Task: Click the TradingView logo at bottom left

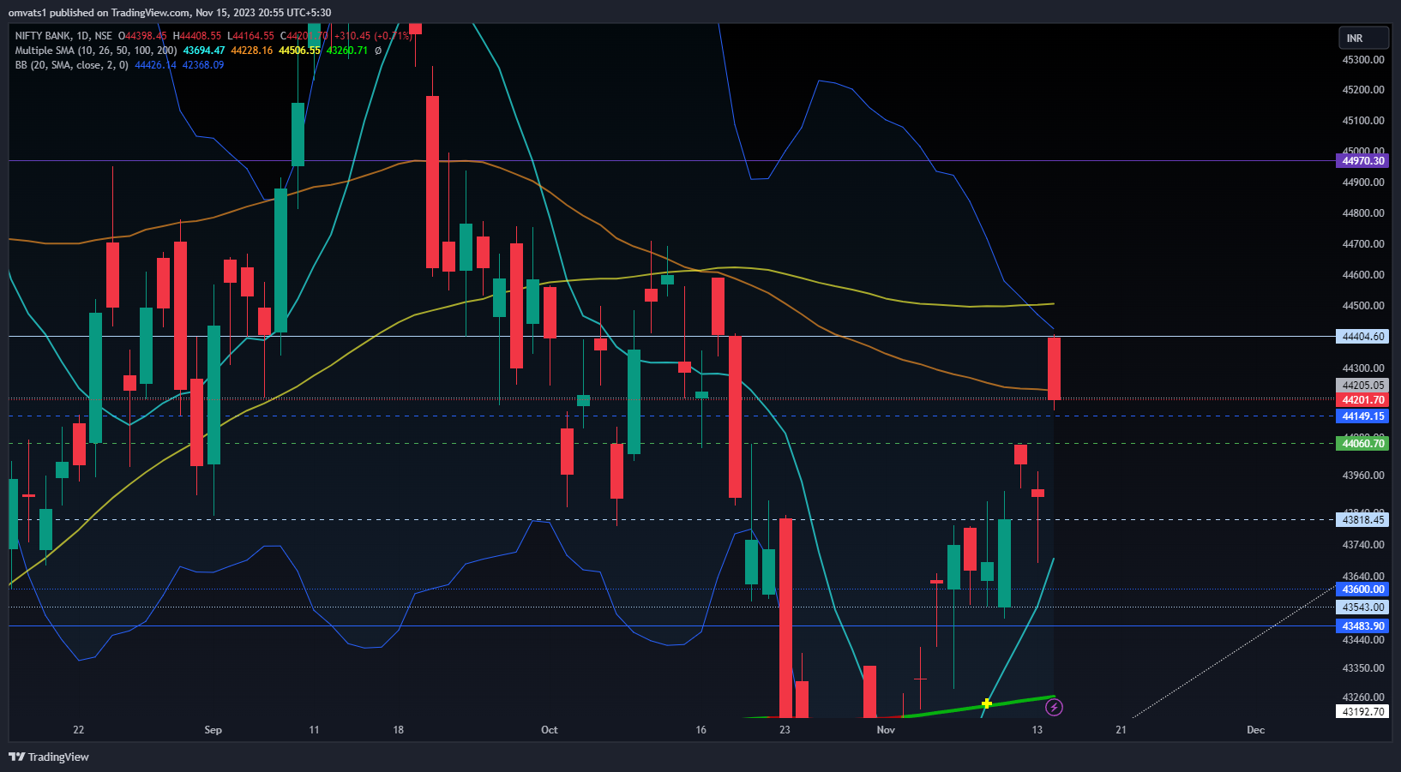Action: coord(49,757)
